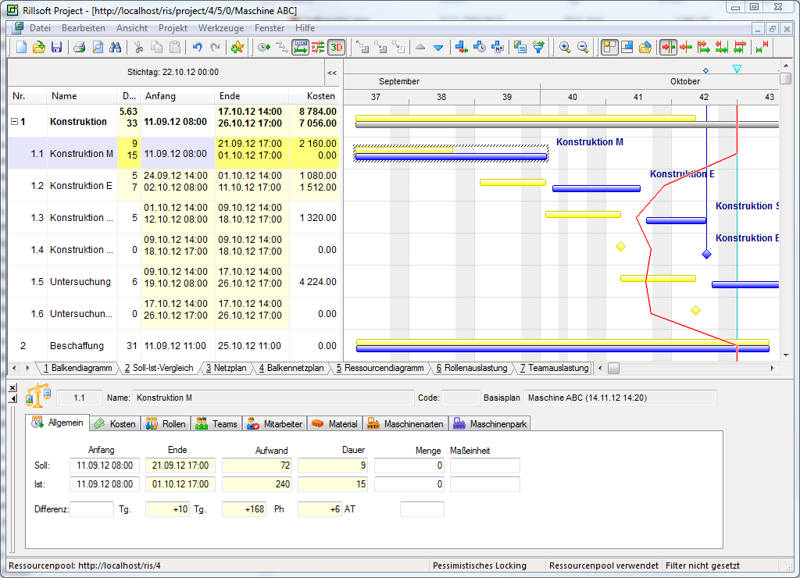Switch to the Ressourcendiagramm view tab
The image size is (800, 578).
pos(380,368)
